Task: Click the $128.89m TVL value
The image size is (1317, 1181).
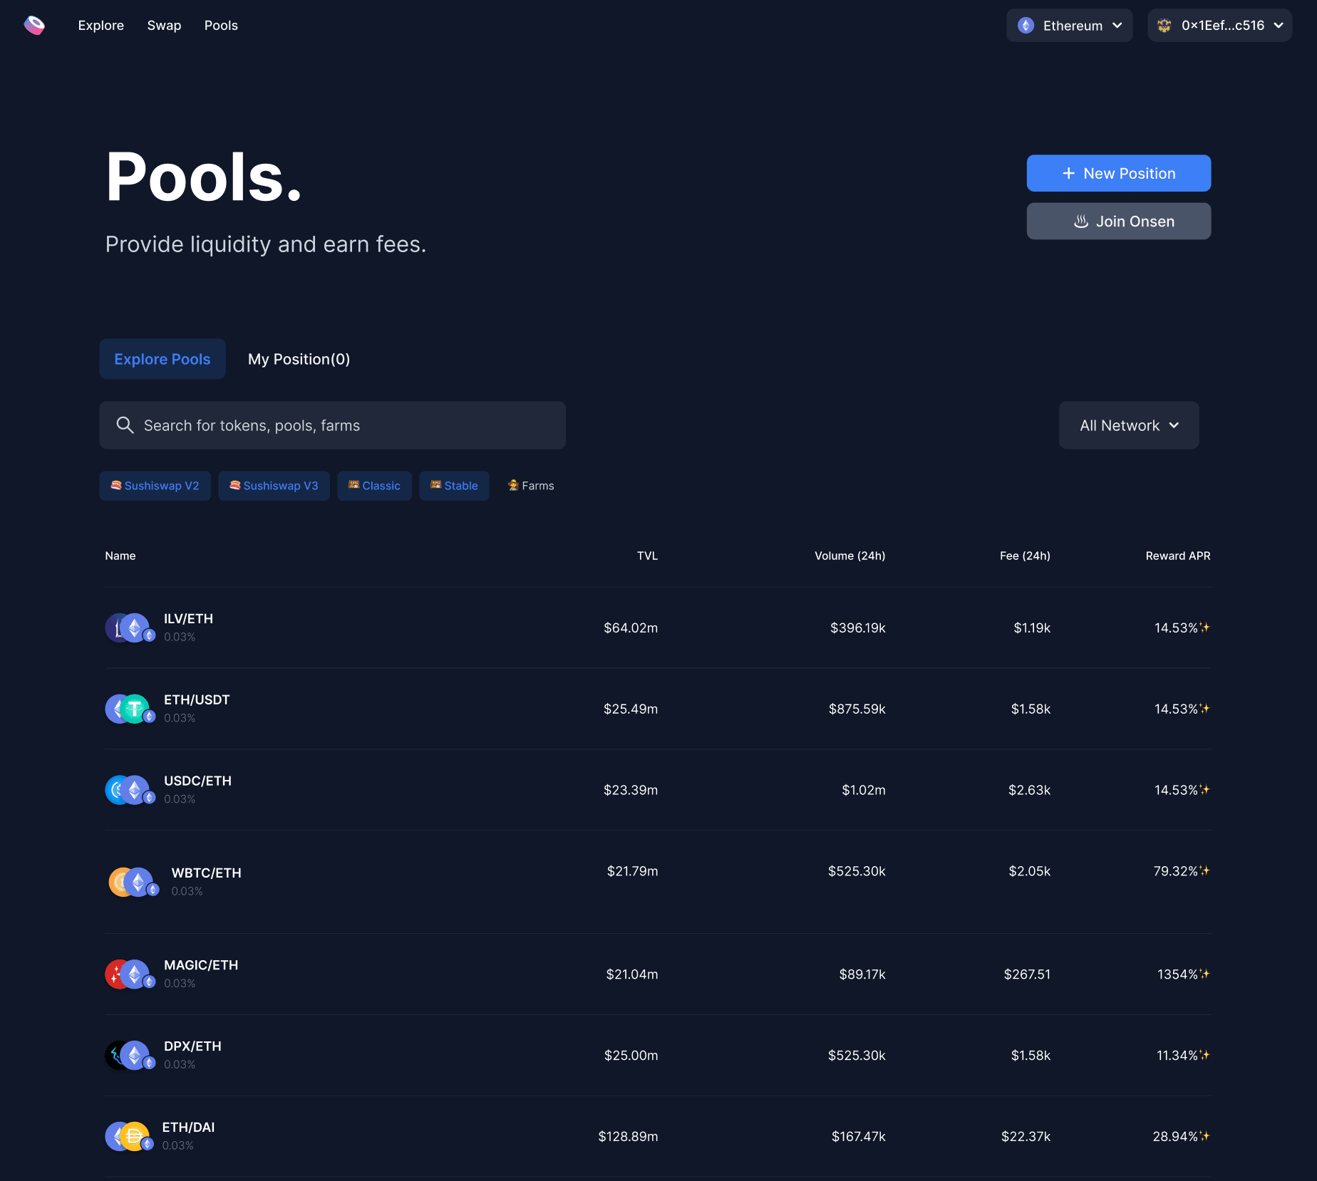Action: click(628, 1136)
